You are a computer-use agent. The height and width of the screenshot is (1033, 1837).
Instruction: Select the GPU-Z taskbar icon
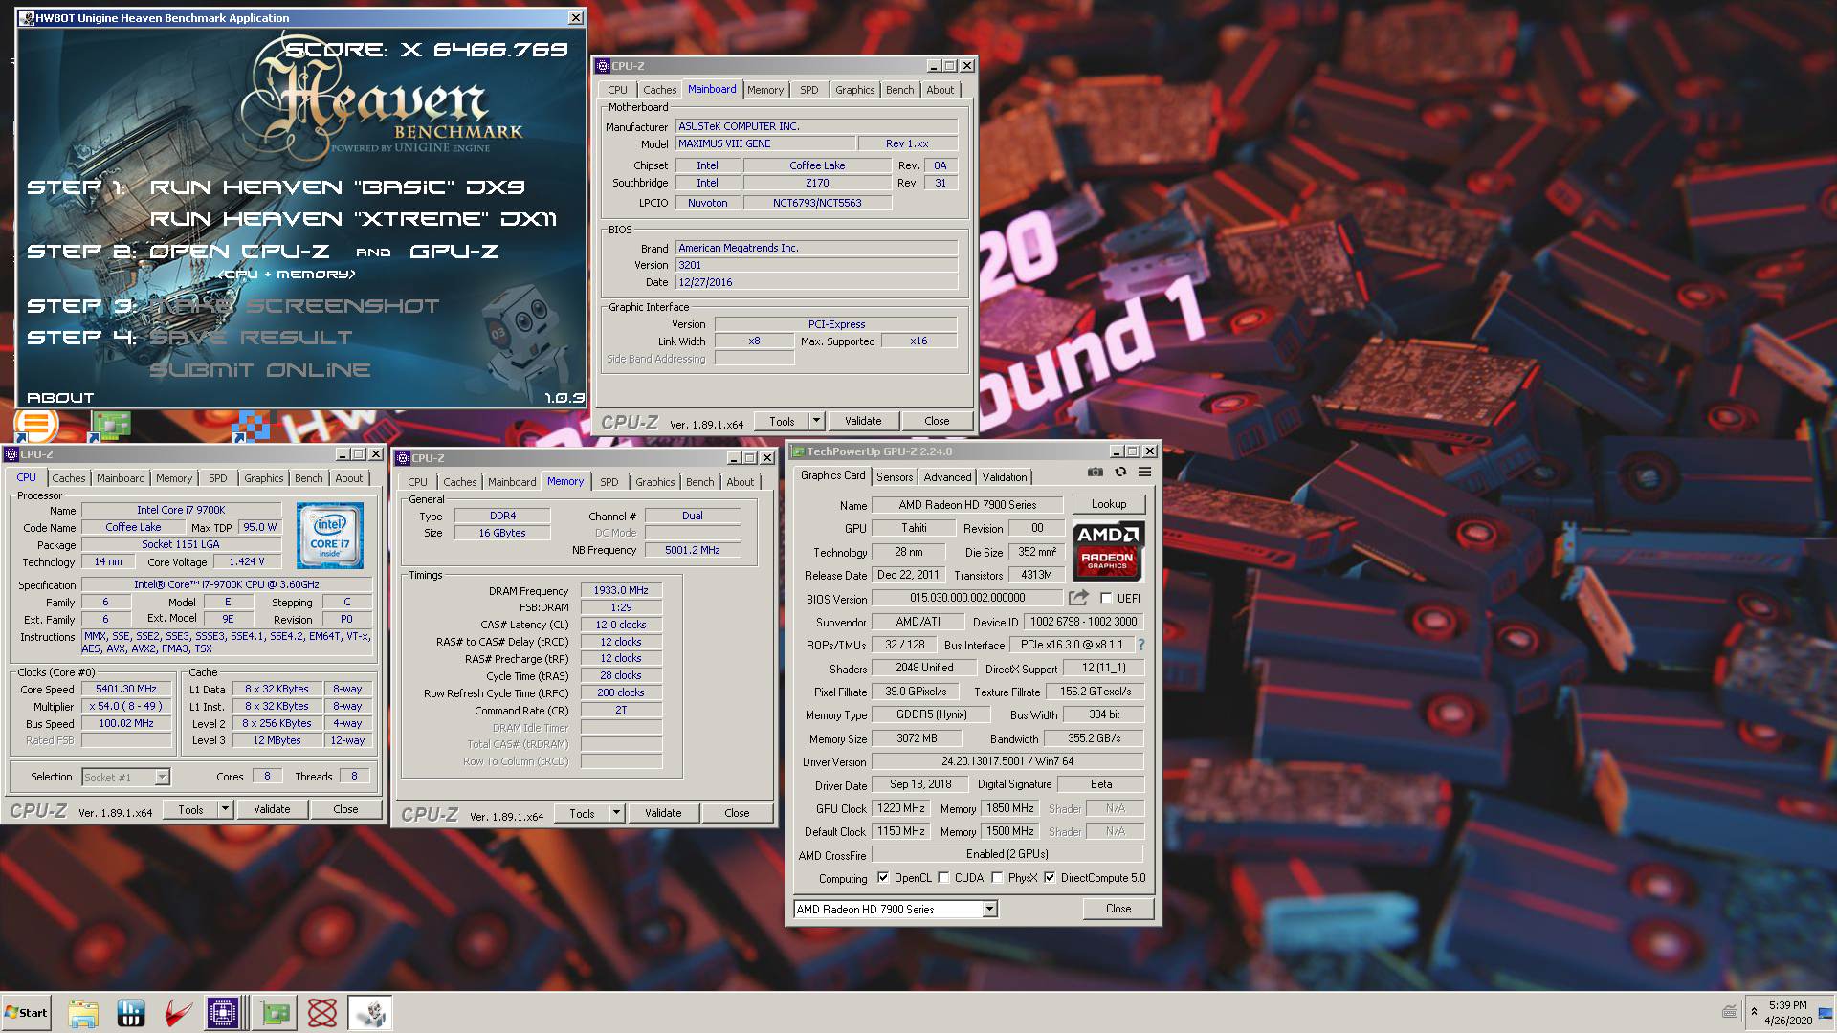(x=276, y=1013)
